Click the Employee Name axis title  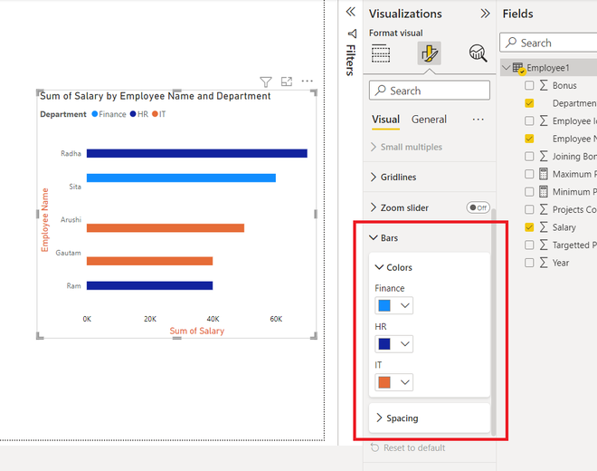pos(45,220)
